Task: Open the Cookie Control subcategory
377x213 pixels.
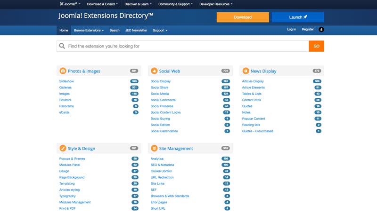Action: [161, 171]
